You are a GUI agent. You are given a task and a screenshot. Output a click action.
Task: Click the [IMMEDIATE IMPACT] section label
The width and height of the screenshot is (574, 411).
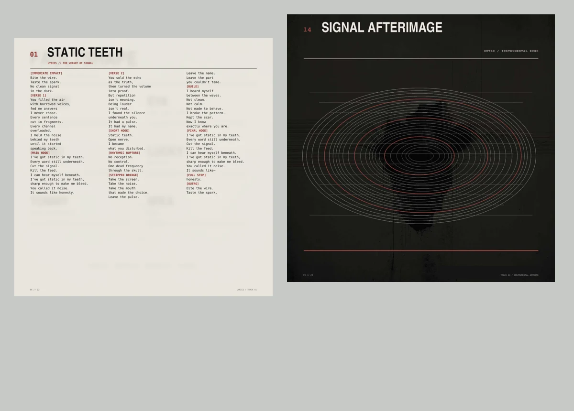pos(46,73)
